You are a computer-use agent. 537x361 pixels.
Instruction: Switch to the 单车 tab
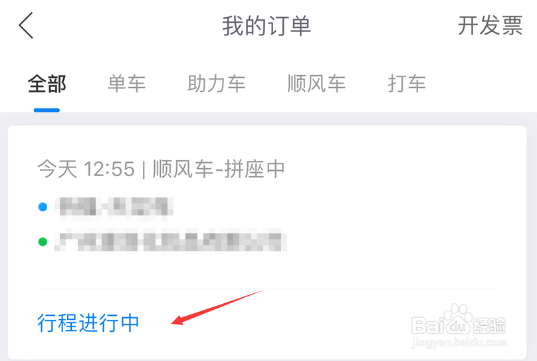[127, 84]
